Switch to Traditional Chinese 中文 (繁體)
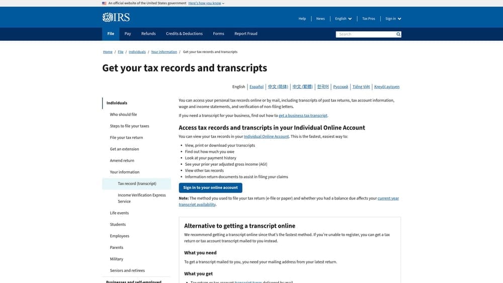Screen dimensions: 503x283 pyautogui.click(x=302, y=87)
